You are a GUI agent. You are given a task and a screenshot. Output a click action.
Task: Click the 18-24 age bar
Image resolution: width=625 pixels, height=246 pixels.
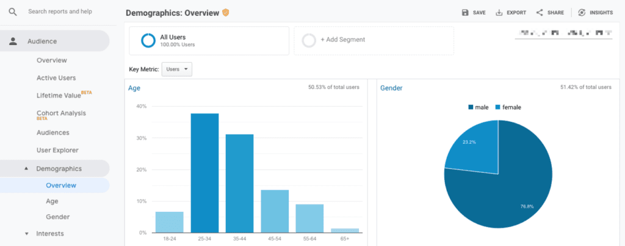coord(170,222)
